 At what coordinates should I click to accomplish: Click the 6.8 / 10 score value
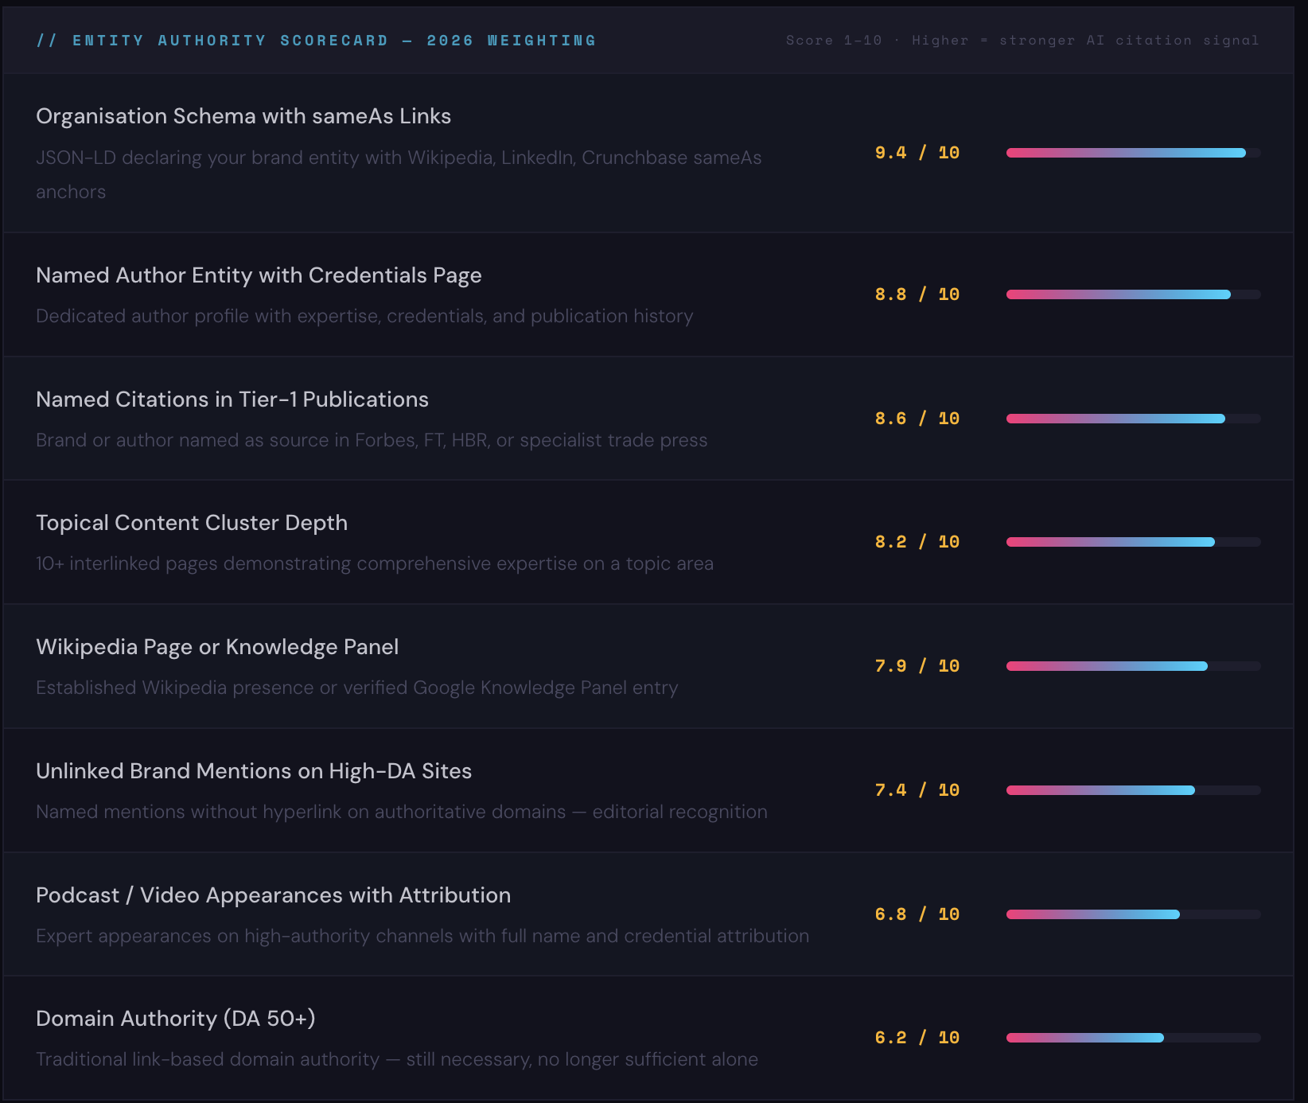[916, 914]
